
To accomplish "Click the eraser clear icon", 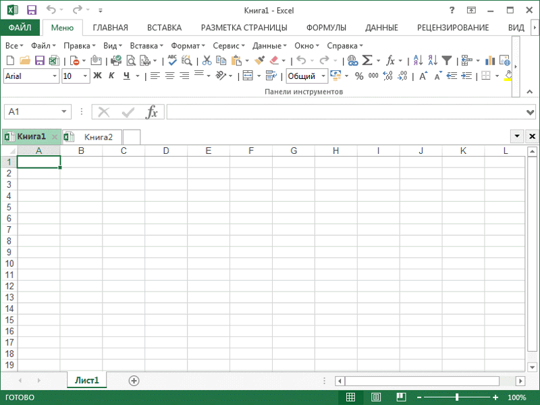I will pos(274,61).
